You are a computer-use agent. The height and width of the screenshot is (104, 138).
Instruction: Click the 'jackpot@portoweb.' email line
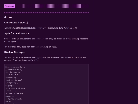(x=14, y=99)
